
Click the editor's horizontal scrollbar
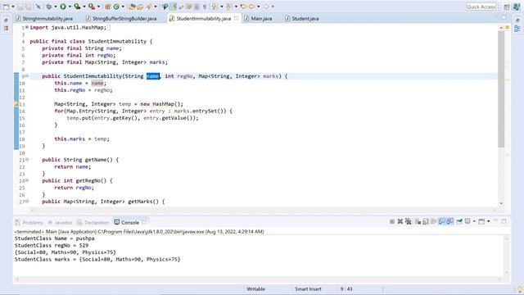[263, 211]
